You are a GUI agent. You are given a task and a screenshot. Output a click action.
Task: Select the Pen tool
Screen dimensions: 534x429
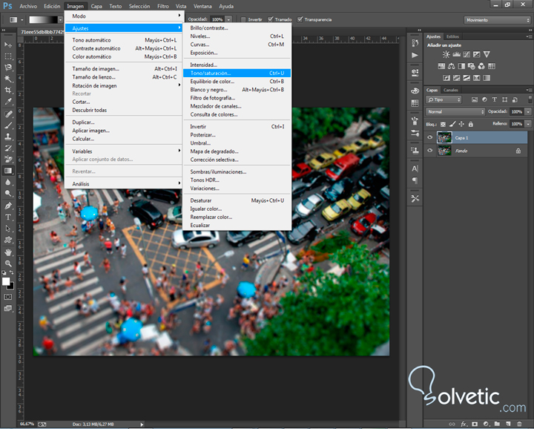coord(8,206)
